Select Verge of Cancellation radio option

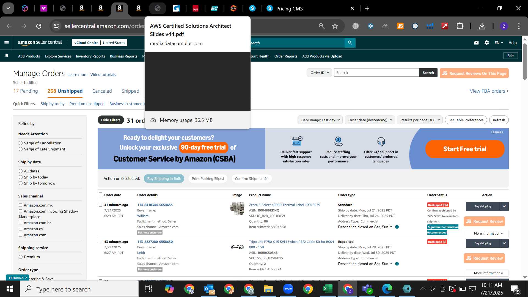tap(21, 143)
